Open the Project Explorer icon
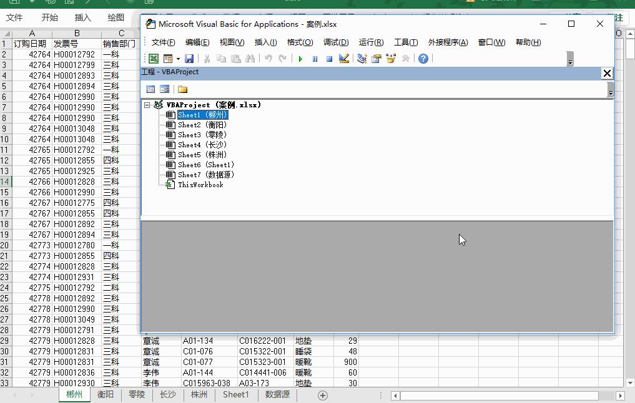Viewport: 635px width, 403px height. [x=362, y=59]
